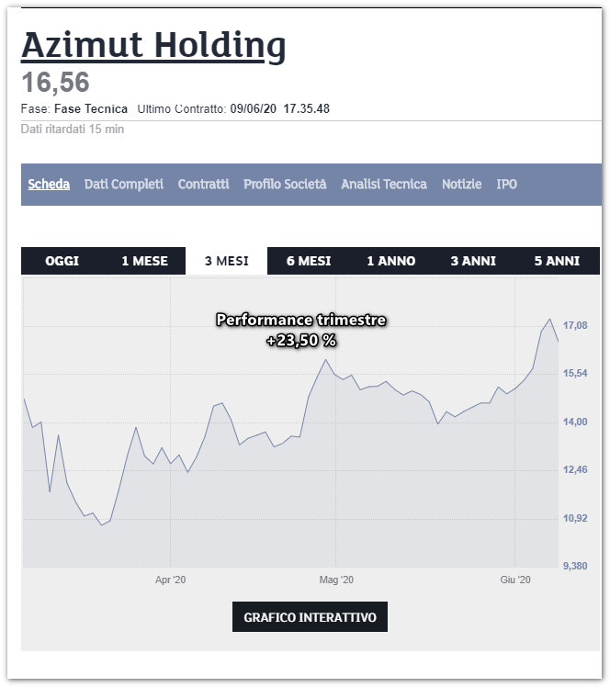The height and width of the screenshot is (687, 610).
Task: Select the 3 MESI chart period
Action: tap(227, 261)
